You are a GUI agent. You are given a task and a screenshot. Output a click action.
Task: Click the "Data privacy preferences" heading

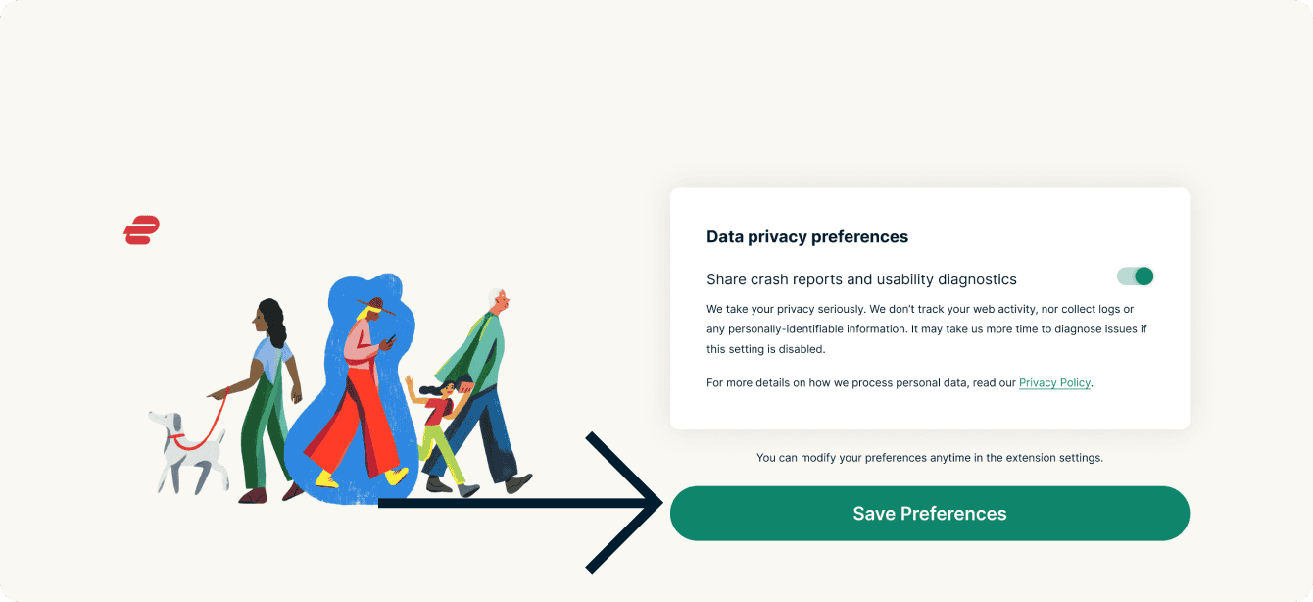tap(807, 236)
